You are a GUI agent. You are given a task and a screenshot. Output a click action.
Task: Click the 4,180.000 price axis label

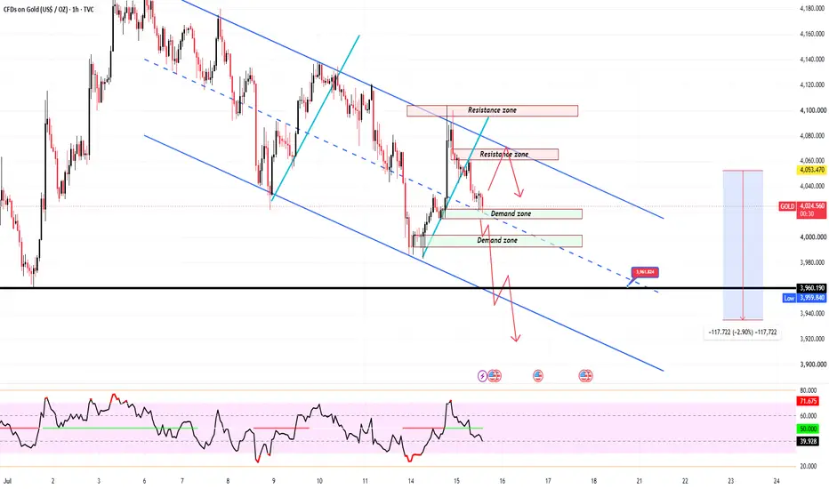click(813, 9)
